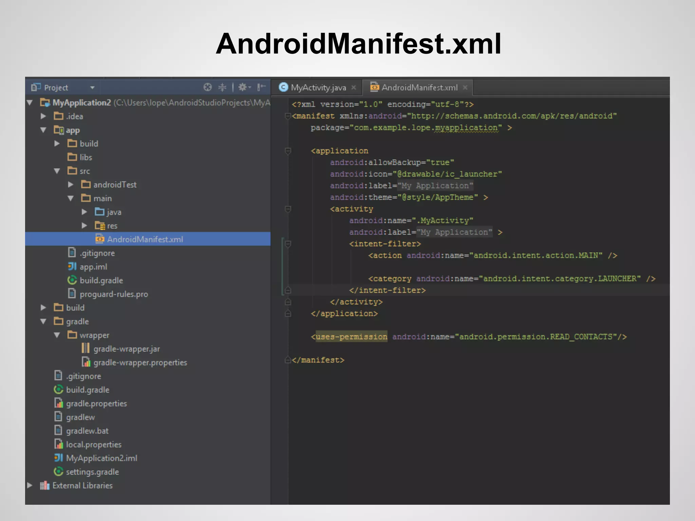Viewport: 695px width, 521px height.
Task: Click the res folder icon
Action: 100,226
